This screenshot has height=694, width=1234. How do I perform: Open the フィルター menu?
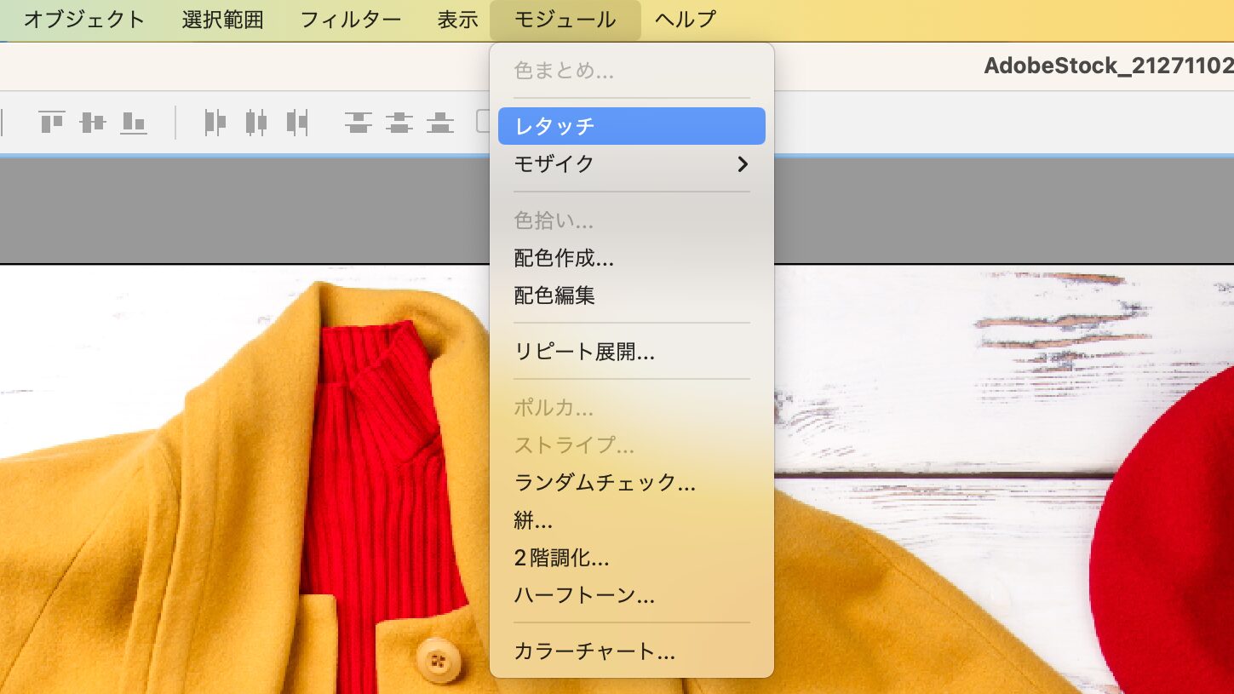[350, 20]
